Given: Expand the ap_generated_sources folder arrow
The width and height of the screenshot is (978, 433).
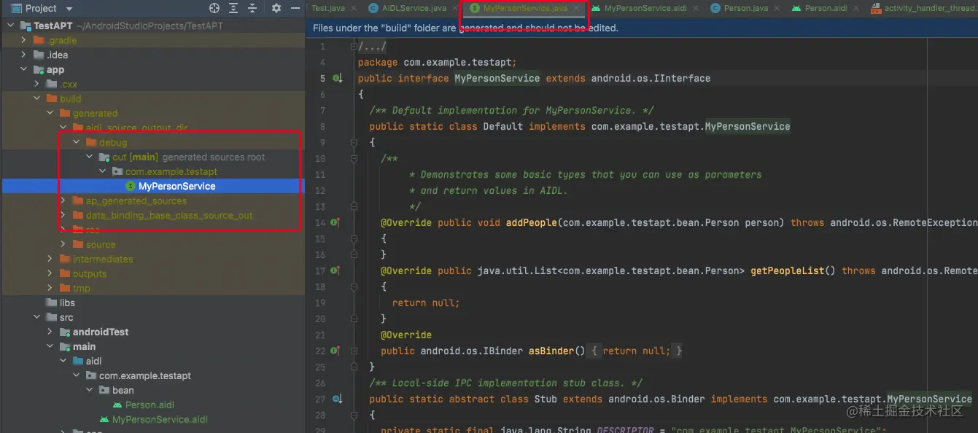Looking at the screenshot, I should pos(63,200).
